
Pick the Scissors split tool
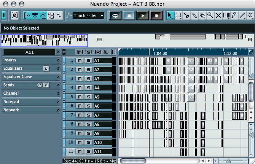tap(186, 16)
